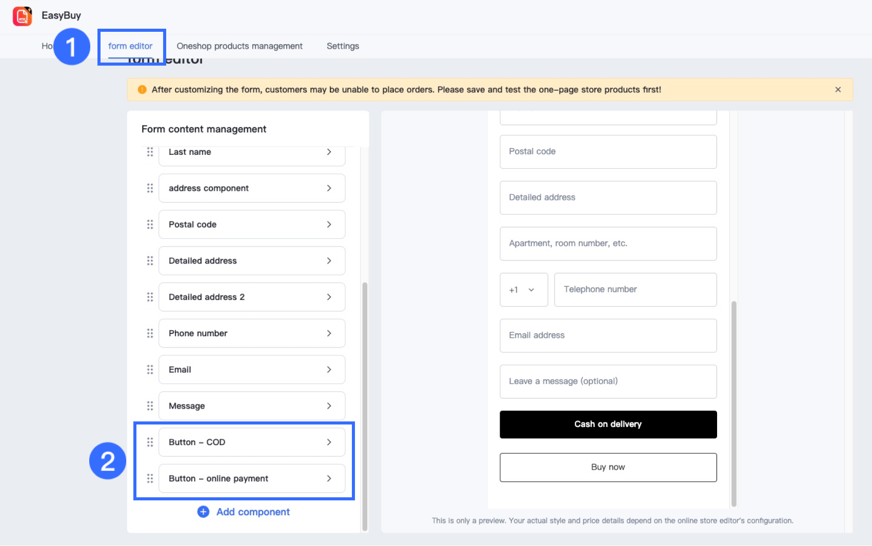Click the plus icon for Add component
This screenshot has width=872, height=546.
click(x=203, y=512)
